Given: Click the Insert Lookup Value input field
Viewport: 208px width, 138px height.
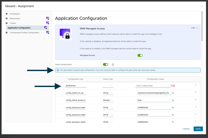Looking at the screenshot, I should click(153, 86).
